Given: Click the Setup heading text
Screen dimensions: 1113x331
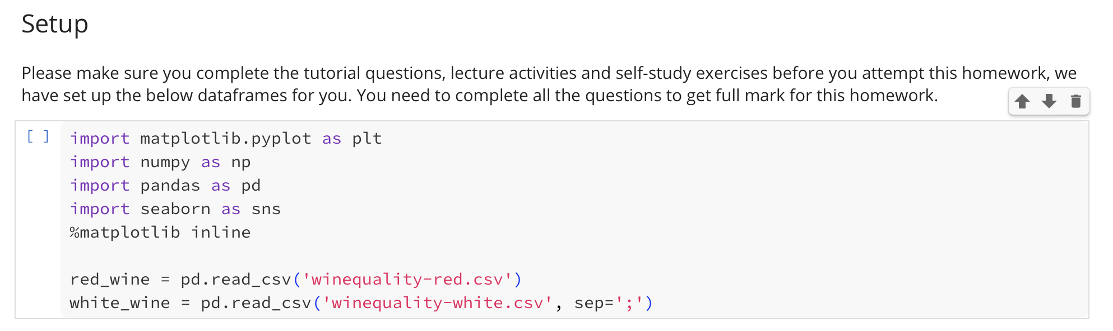Looking at the screenshot, I should pyautogui.click(x=55, y=23).
